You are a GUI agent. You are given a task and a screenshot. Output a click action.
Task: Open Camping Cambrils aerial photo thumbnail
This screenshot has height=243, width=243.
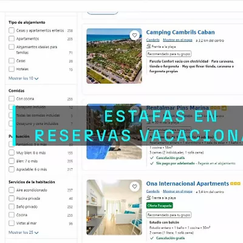click(x=114, y=56)
